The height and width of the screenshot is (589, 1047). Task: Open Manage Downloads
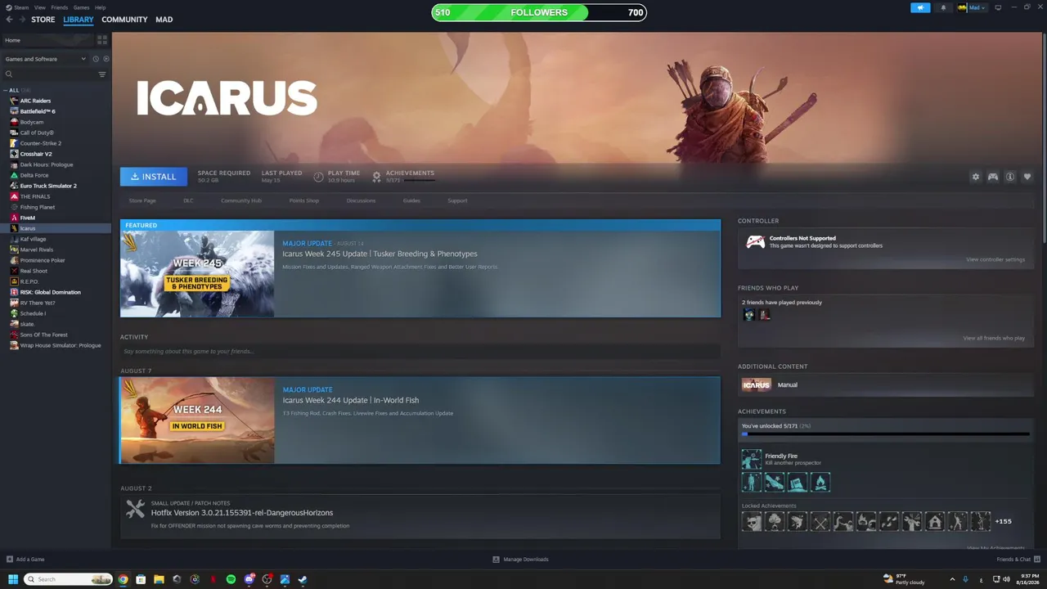[520, 560]
